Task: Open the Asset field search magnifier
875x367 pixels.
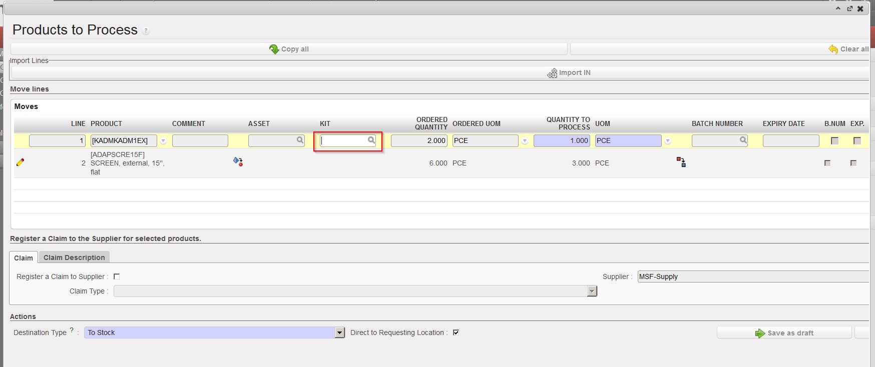Action: [300, 140]
